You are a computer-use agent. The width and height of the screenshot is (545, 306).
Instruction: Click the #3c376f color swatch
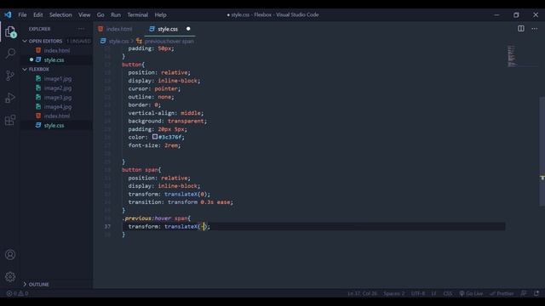155,137
